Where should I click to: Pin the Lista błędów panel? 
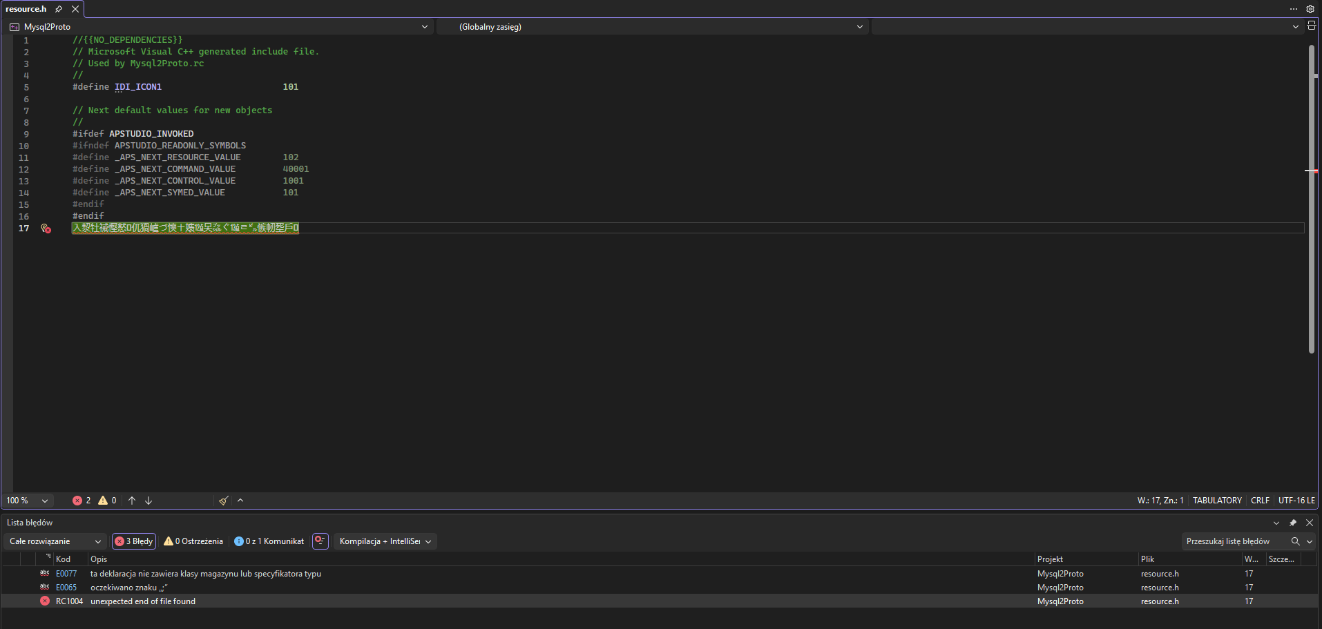tap(1292, 523)
